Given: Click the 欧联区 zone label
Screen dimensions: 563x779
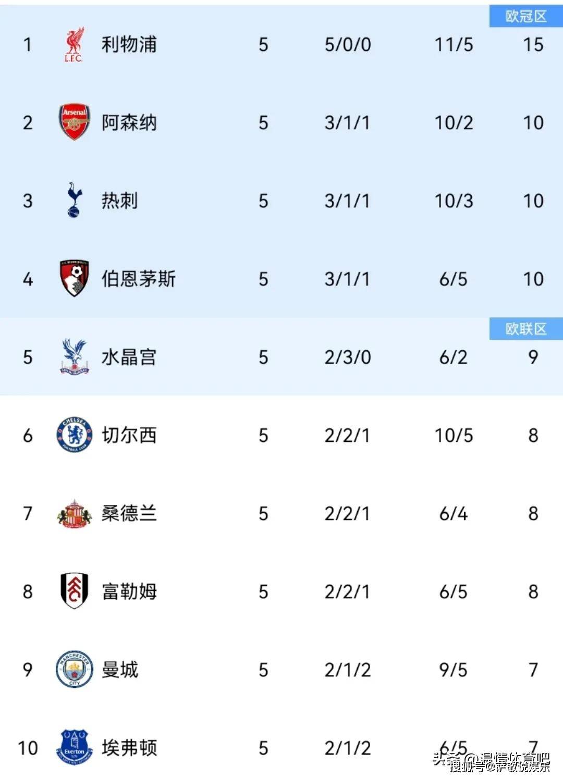Looking at the screenshot, I should pyautogui.click(x=526, y=329).
